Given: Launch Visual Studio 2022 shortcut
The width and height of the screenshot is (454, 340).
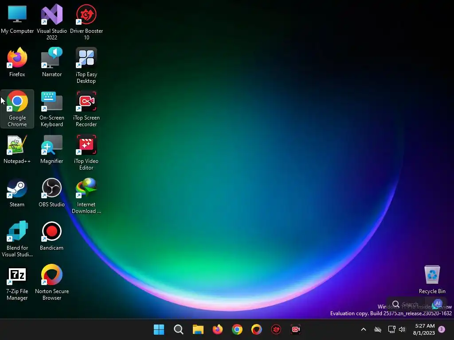Looking at the screenshot, I should coord(52,22).
